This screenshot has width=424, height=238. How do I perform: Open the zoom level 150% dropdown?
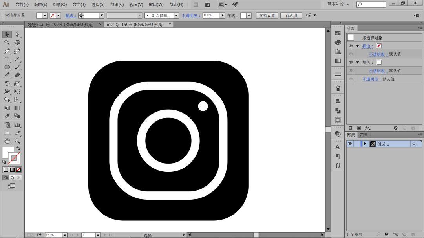65,235
